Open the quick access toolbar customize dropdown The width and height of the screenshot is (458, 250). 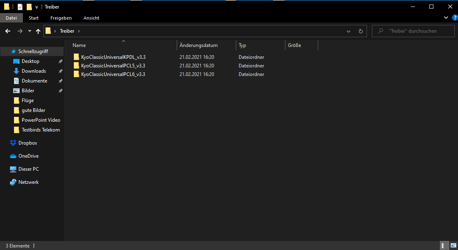36,7
